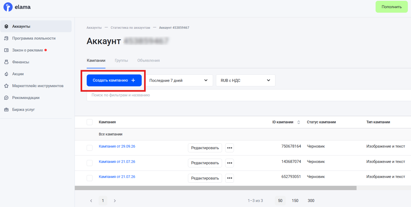Show 150 rows per page
Viewport: 411px width, 207px height.
(295, 201)
